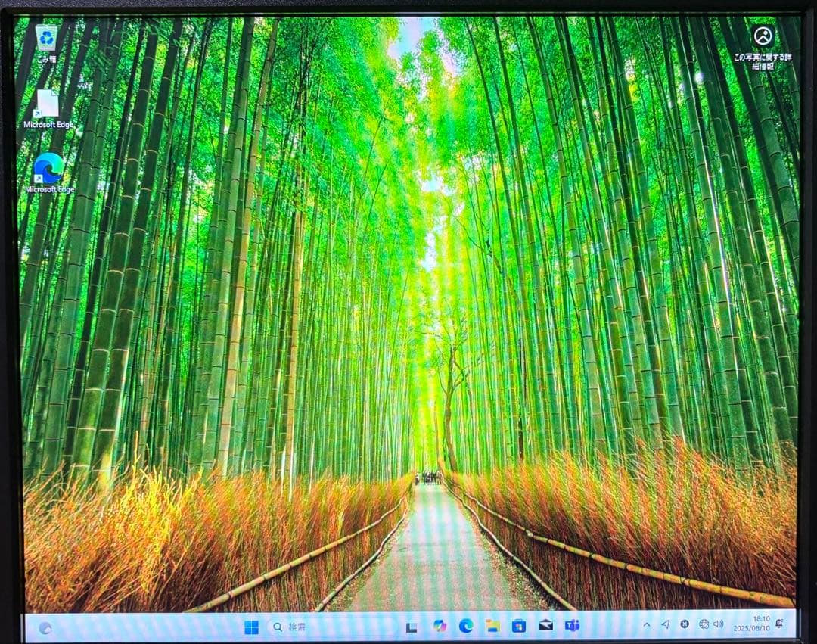
Task: Click the location arrow icon in system tray
Action: [x=665, y=624]
